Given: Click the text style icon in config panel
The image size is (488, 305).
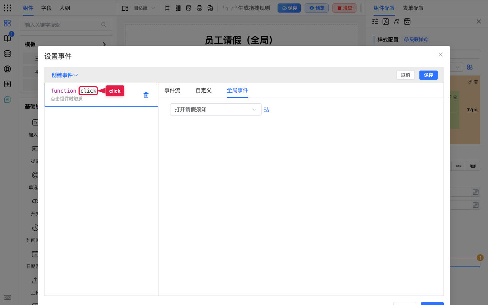Looking at the screenshot, I should click(x=396, y=21).
